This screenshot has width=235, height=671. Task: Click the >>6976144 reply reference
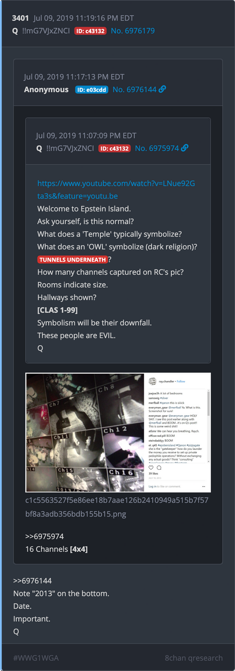point(32,581)
